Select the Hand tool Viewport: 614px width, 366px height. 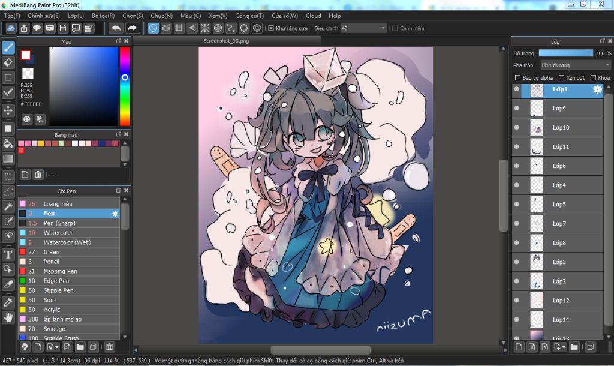(x=8, y=317)
